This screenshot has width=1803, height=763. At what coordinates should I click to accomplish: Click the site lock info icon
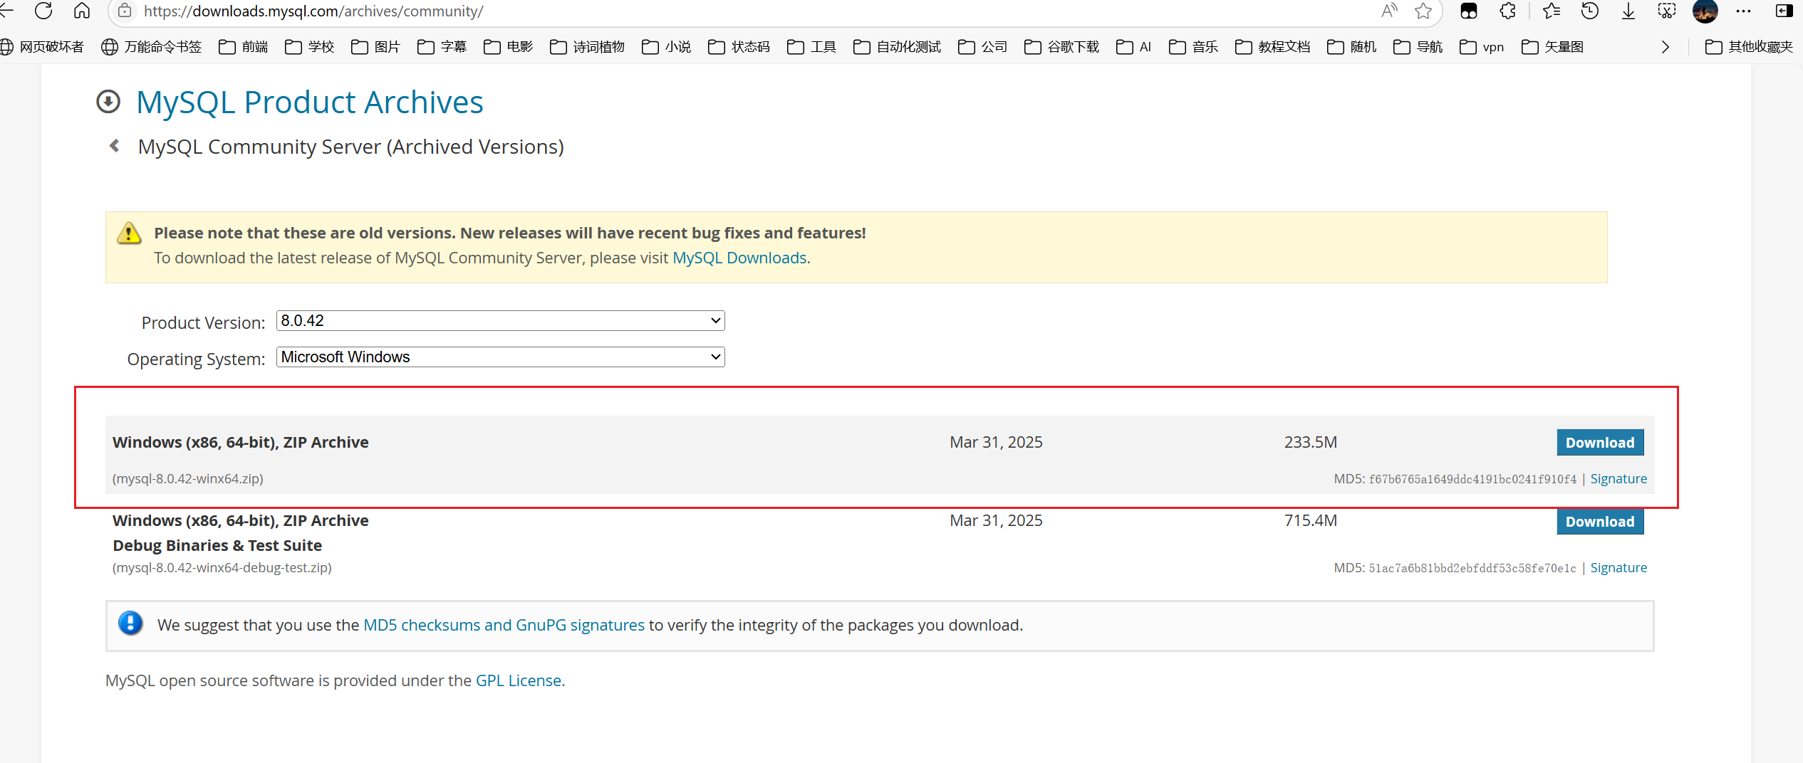(x=125, y=11)
